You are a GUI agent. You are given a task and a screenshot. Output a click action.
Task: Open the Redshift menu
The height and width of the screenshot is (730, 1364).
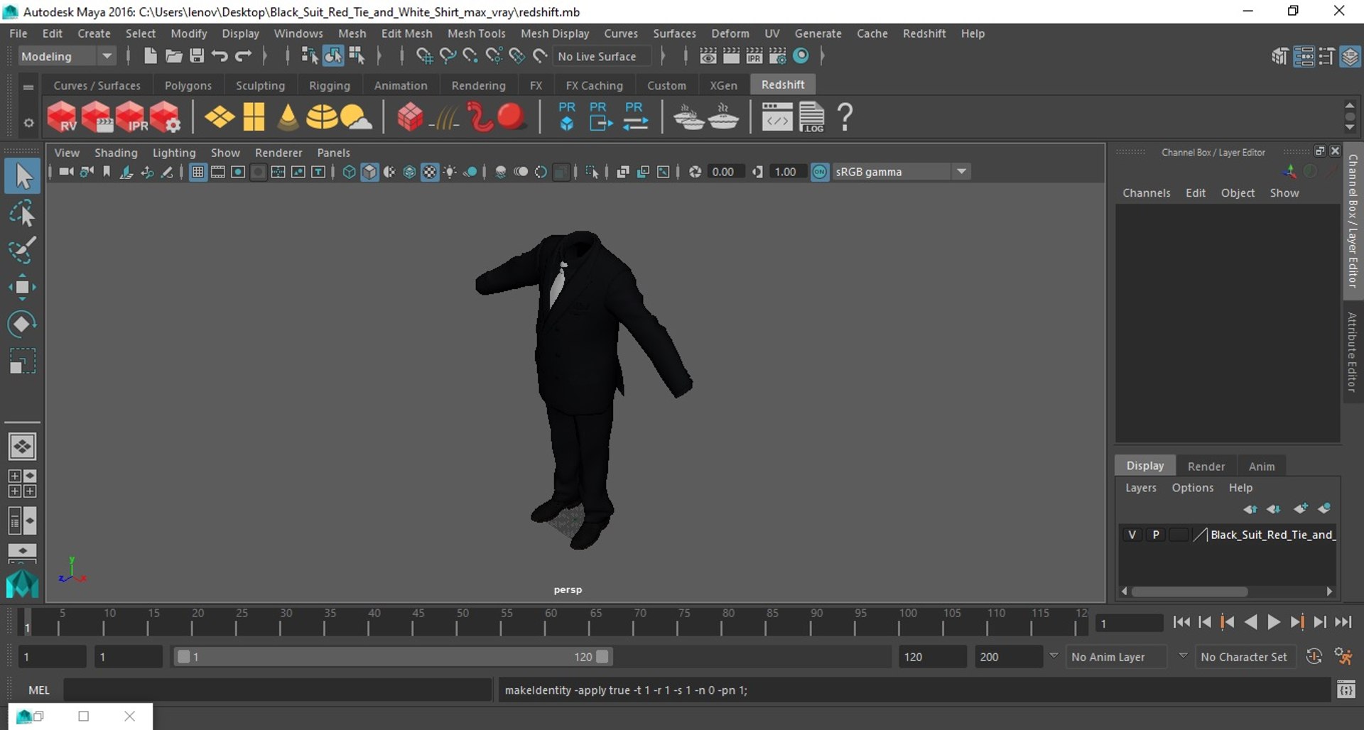pos(924,33)
